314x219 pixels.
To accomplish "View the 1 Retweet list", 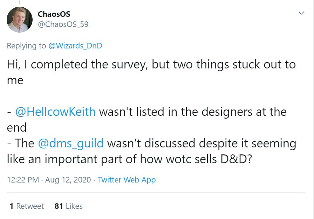I will 27,206.
